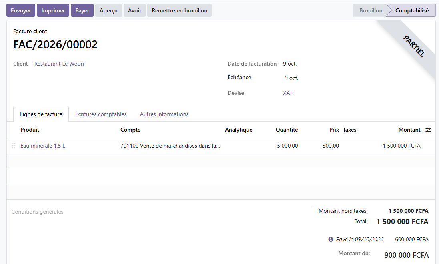Image resolution: width=439 pixels, height=264 pixels.
Task: Click the Montant hors taxes value
Action: coord(408,211)
